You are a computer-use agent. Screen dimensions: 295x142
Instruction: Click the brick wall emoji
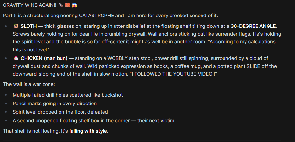[x=68, y=5]
